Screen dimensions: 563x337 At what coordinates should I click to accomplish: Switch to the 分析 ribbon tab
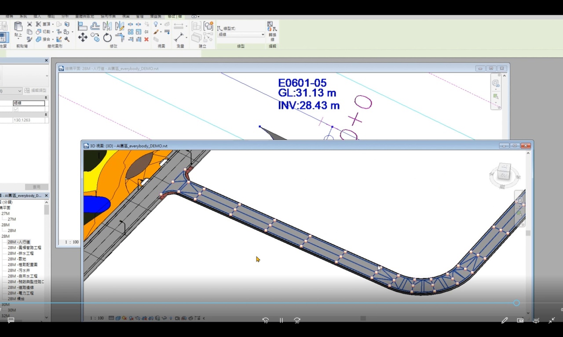point(65,17)
